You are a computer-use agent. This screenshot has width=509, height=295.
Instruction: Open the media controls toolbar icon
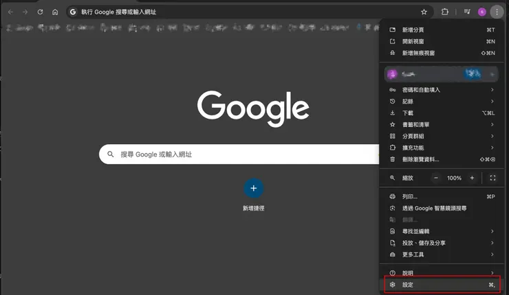467,12
